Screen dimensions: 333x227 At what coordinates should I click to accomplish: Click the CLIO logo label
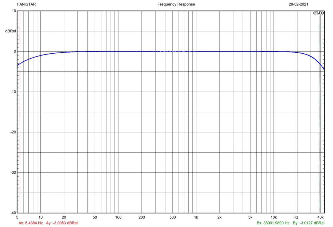pyautogui.click(x=318, y=13)
